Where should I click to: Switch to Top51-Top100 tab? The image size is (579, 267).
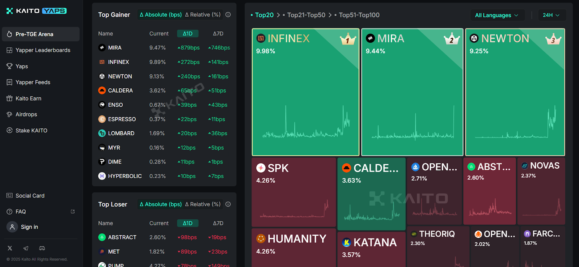(357, 15)
